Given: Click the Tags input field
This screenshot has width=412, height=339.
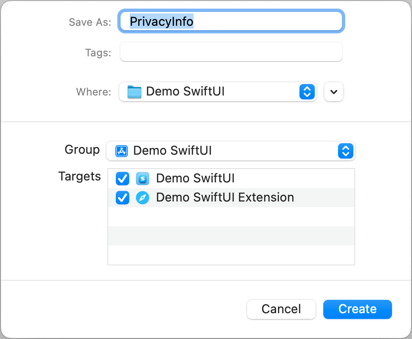Looking at the screenshot, I should pyautogui.click(x=231, y=52).
